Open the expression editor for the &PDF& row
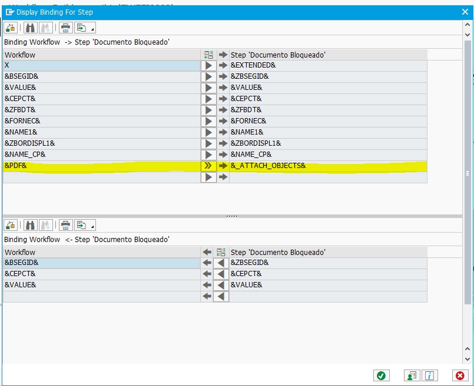 click(x=208, y=166)
